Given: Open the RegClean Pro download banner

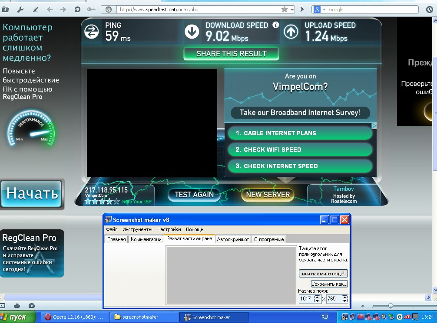Looking at the screenshot, I should click(32, 254).
